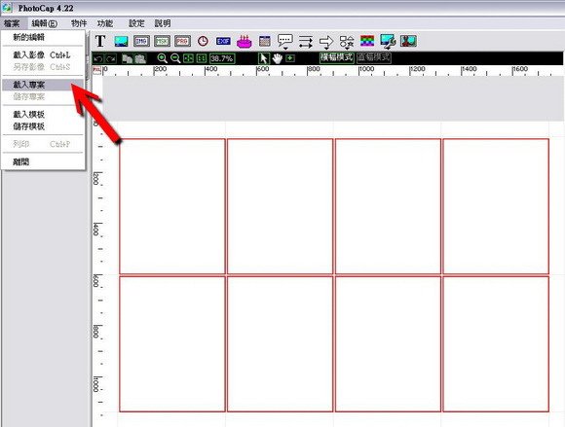Select the hand pan tool
Image resolution: width=565 pixels, height=427 pixels.
point(277,58)
